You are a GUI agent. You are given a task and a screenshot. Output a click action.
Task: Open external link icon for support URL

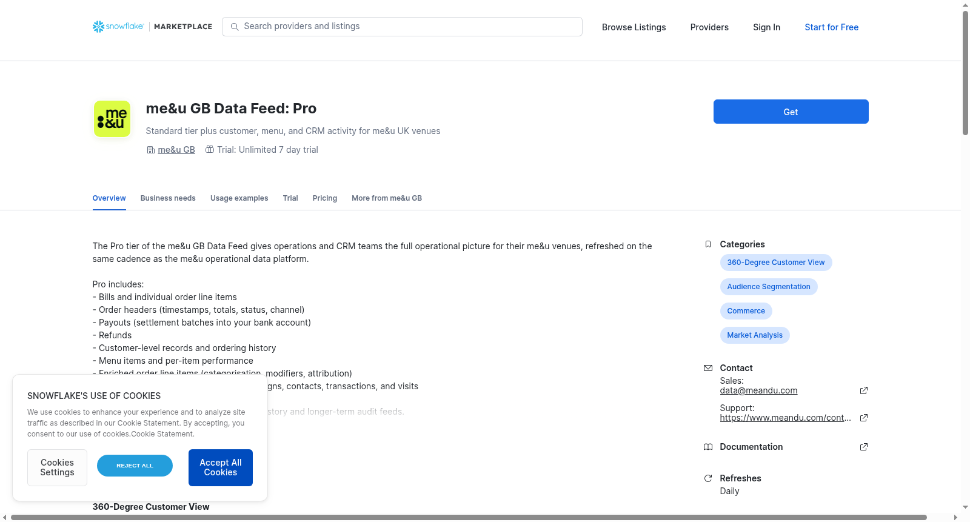click(864, 418)
